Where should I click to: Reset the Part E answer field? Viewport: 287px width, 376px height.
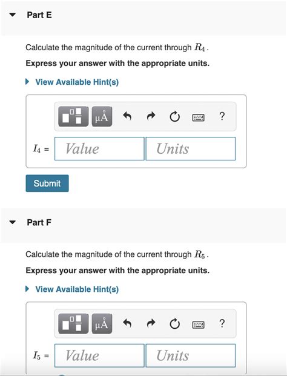coord(174,116)
